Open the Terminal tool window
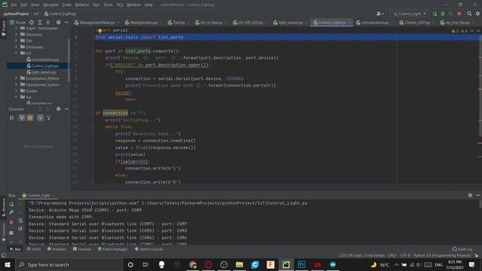 pyautogui.click(x=82, y=249)
